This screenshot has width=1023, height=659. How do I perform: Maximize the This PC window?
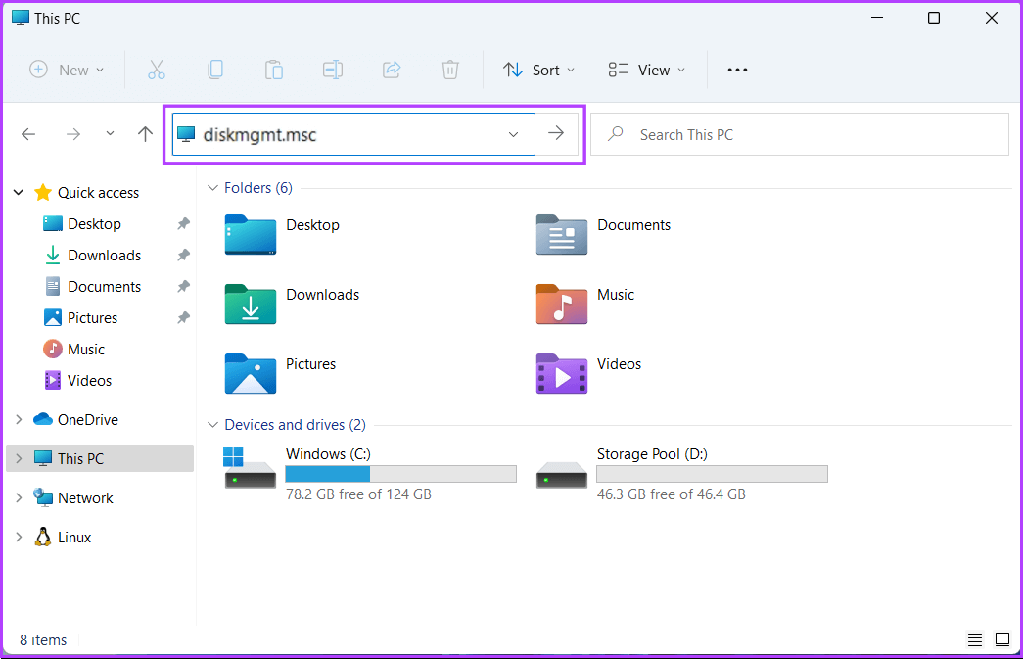coord(934,18)
